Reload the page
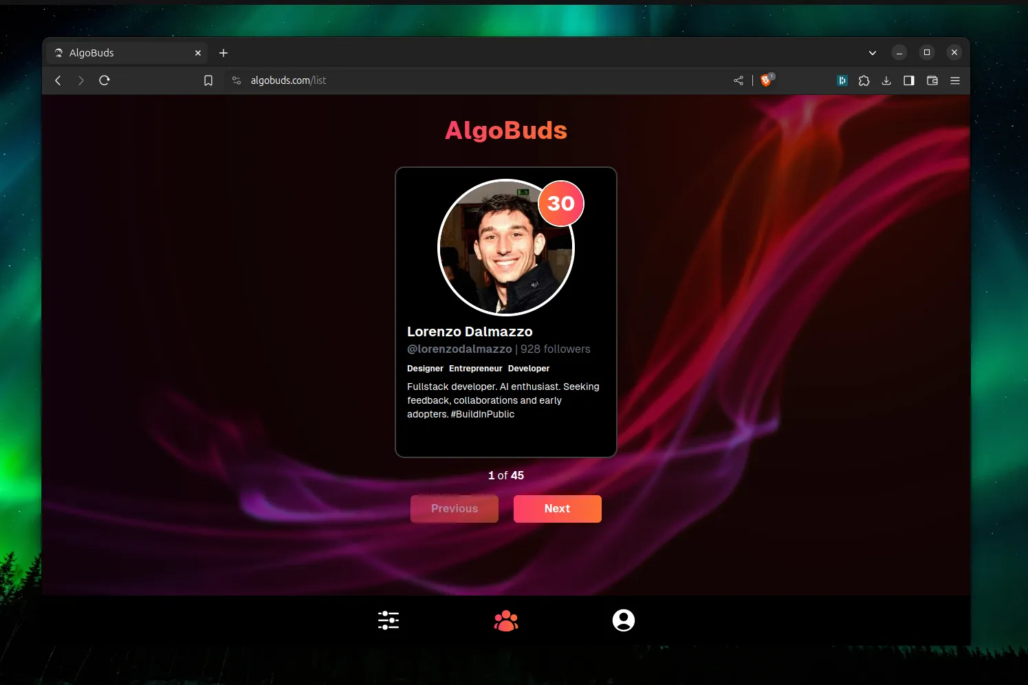 click(x=105, y=80)
